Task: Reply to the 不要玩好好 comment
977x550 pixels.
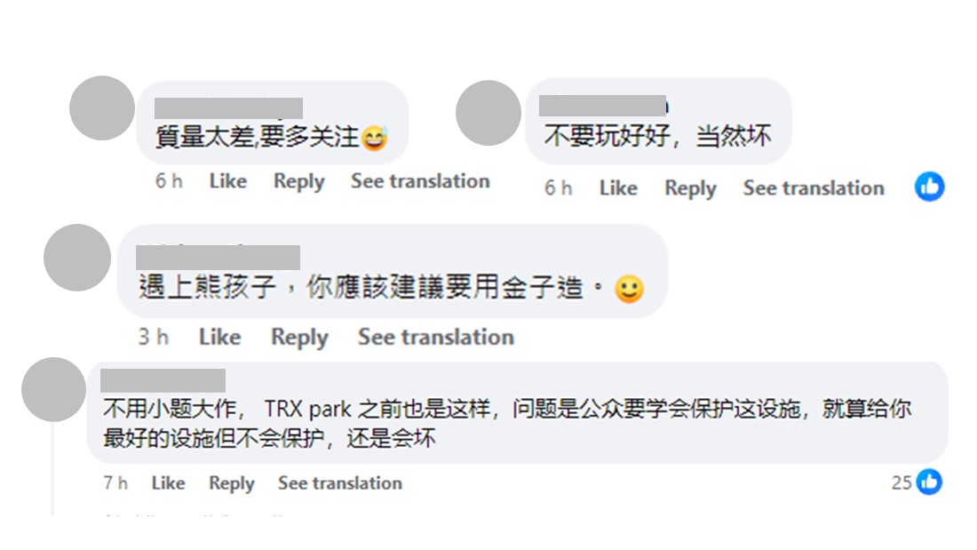Action: coord(690,188)
